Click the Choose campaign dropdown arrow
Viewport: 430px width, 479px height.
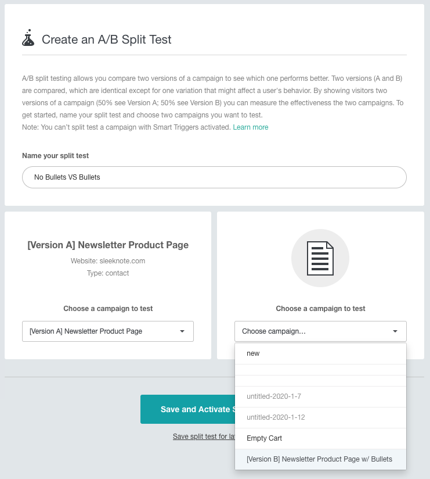tap(395, 331)
